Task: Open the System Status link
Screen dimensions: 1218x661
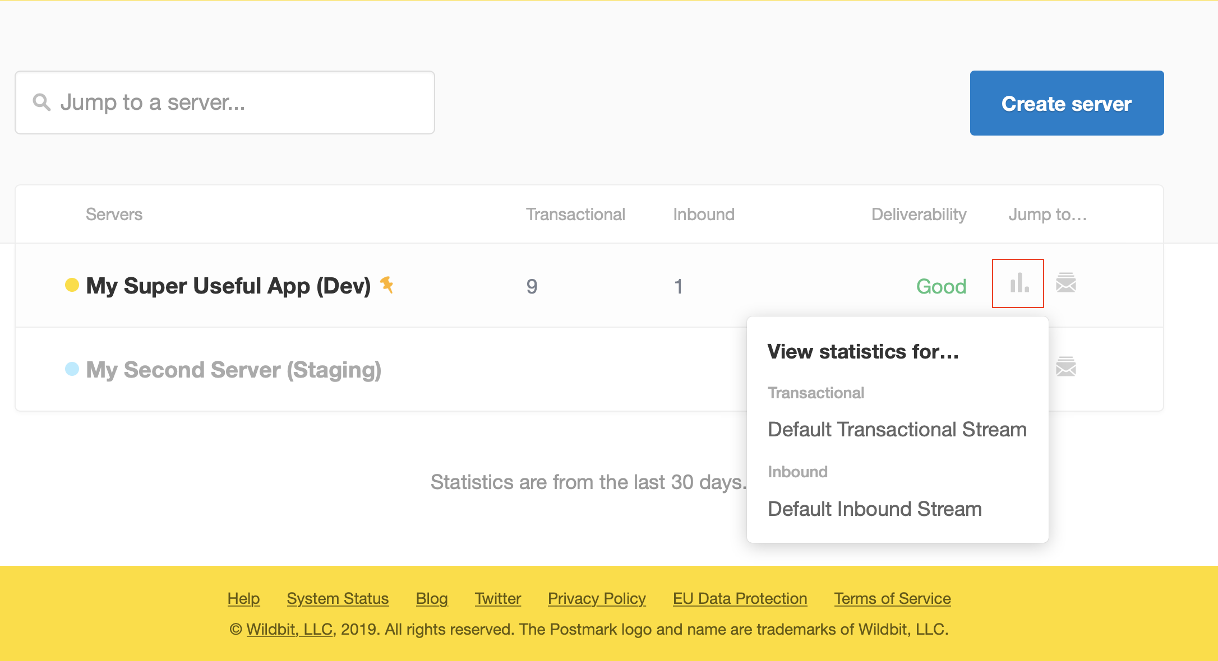Action: (x=338, y=599)
